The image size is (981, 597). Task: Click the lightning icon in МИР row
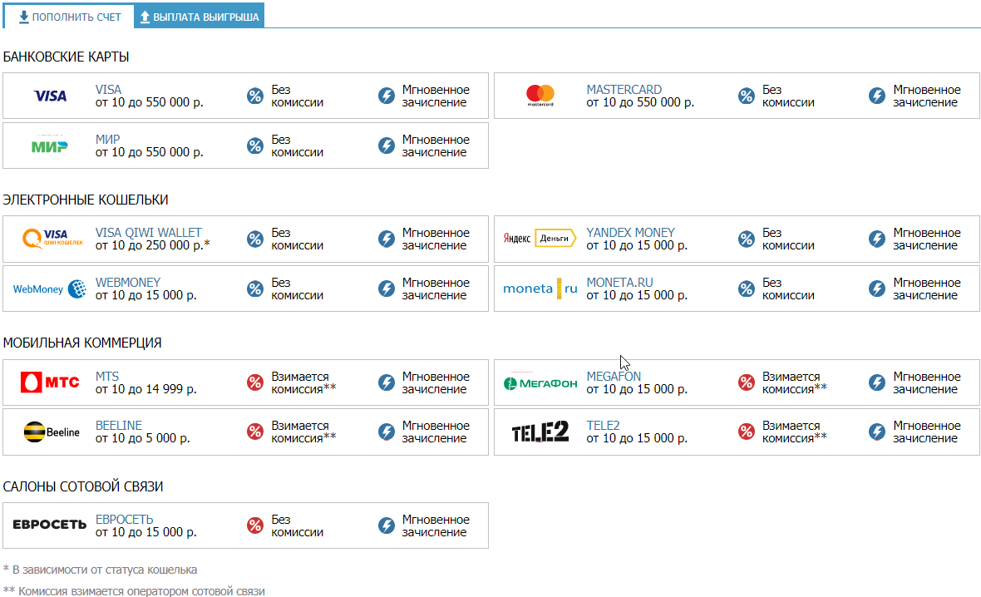click(x=387, y=146)
